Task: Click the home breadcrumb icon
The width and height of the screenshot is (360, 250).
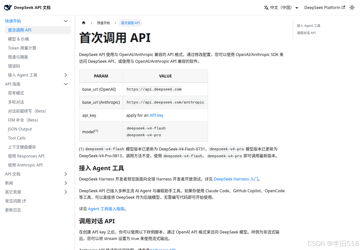Action: (x=84, y=23)
